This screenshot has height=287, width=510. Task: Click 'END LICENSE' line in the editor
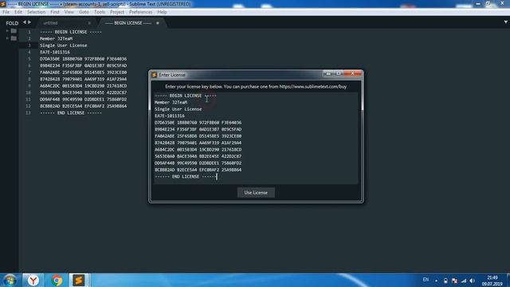[71, 113]
